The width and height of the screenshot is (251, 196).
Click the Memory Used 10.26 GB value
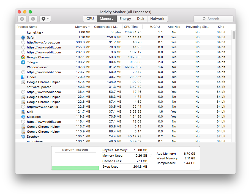(141, 156)
